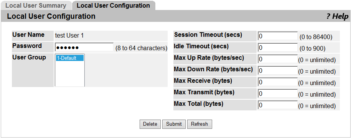
Task: Focus the Session Timeout field
Action: tap(278, 36)
